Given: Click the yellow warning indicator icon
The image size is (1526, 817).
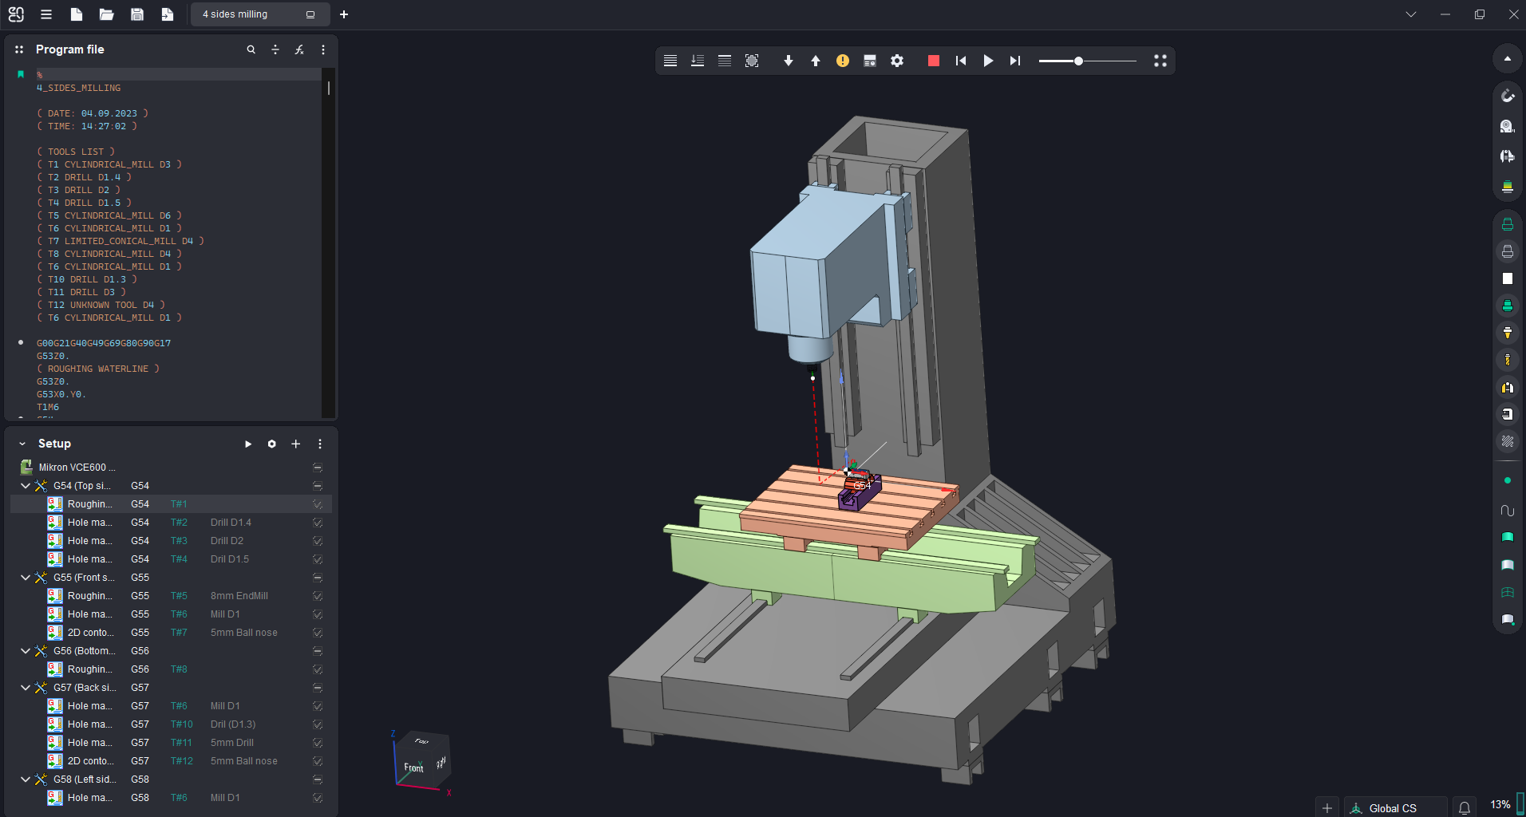Looking at the screenshot, I should pyautogui.click(x=842, y=61).
